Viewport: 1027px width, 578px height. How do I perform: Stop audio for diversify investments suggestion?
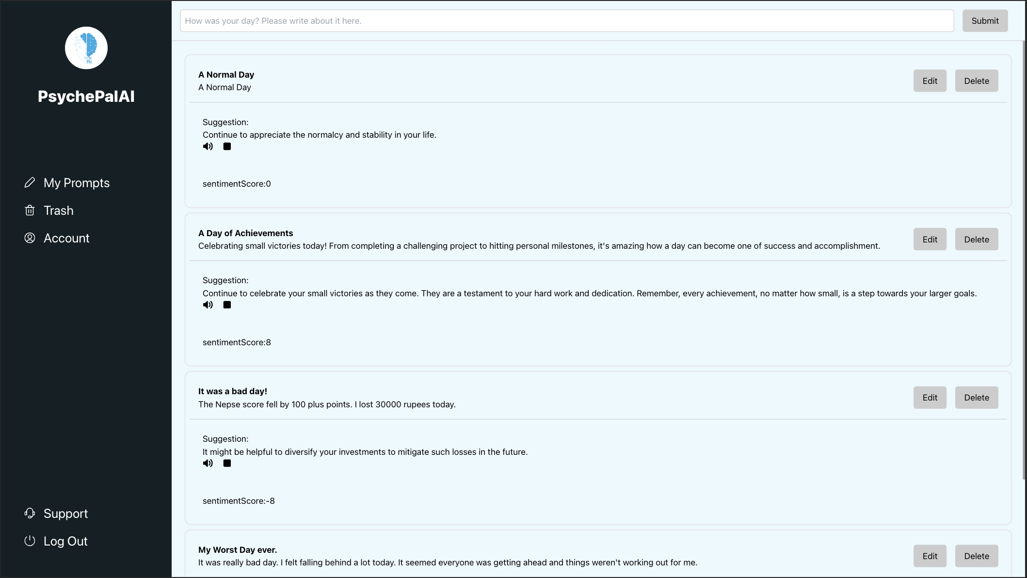click(x=227, y=463)
